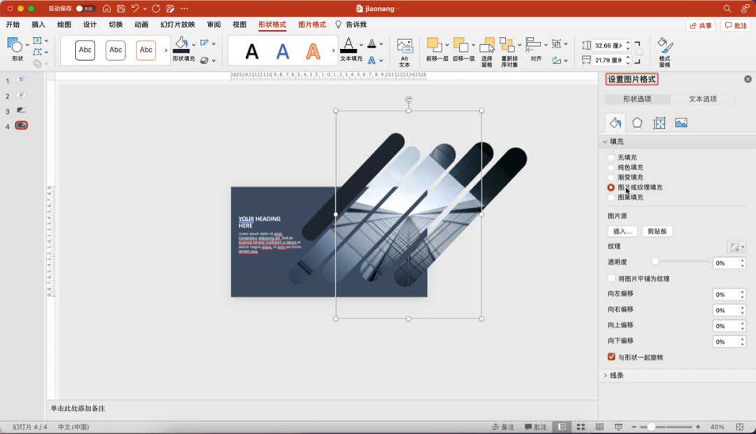Switch to Effects pentagon icon

coord(637,123)
